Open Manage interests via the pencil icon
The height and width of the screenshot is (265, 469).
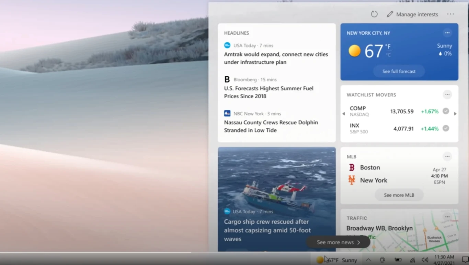coord(390,14)
